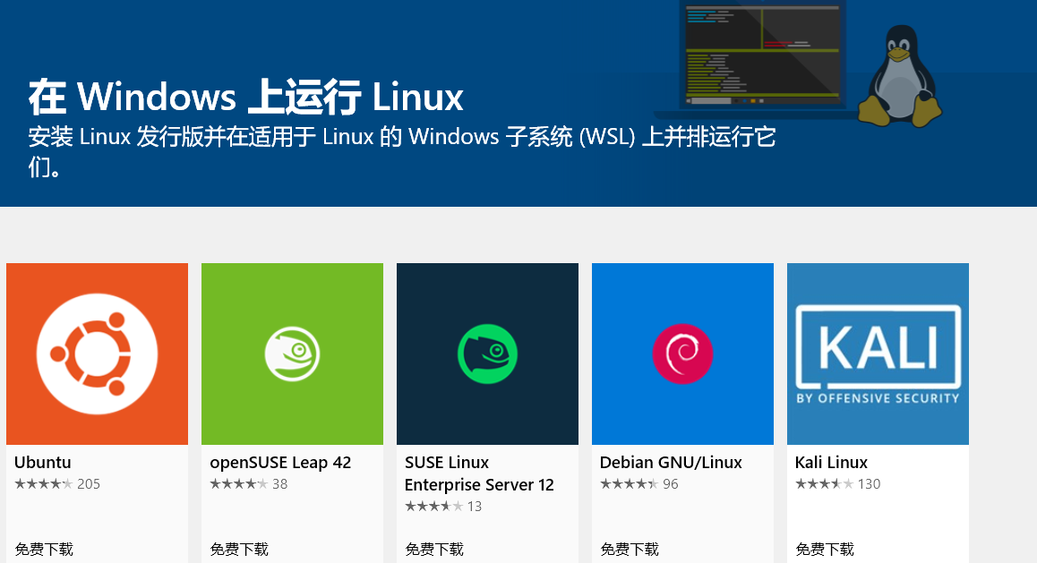Open the Kali Linux logo tile

[x=878, y=354]
